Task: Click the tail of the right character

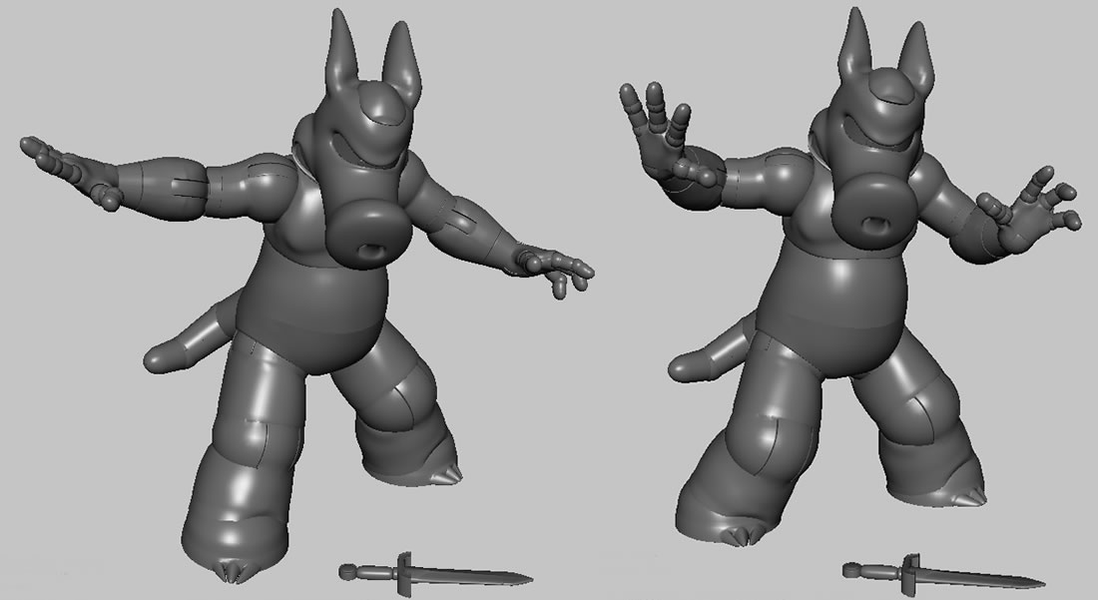Action: 713,348
